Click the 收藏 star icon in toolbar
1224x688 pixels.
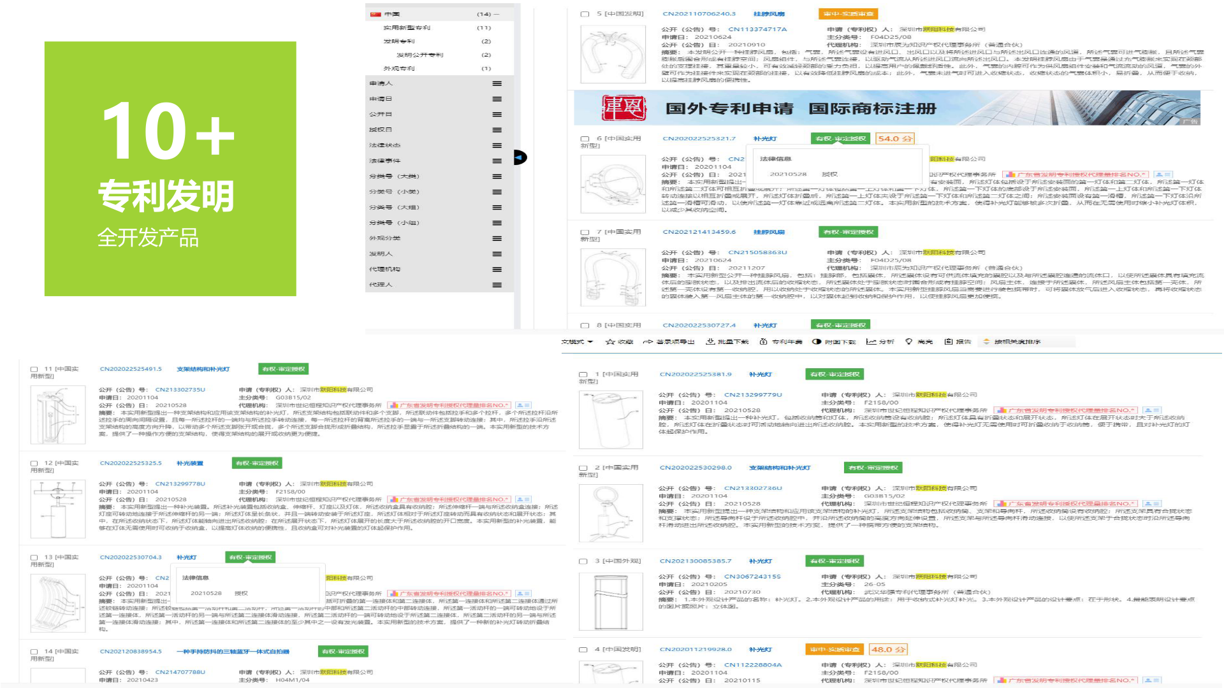pos(610,342)
